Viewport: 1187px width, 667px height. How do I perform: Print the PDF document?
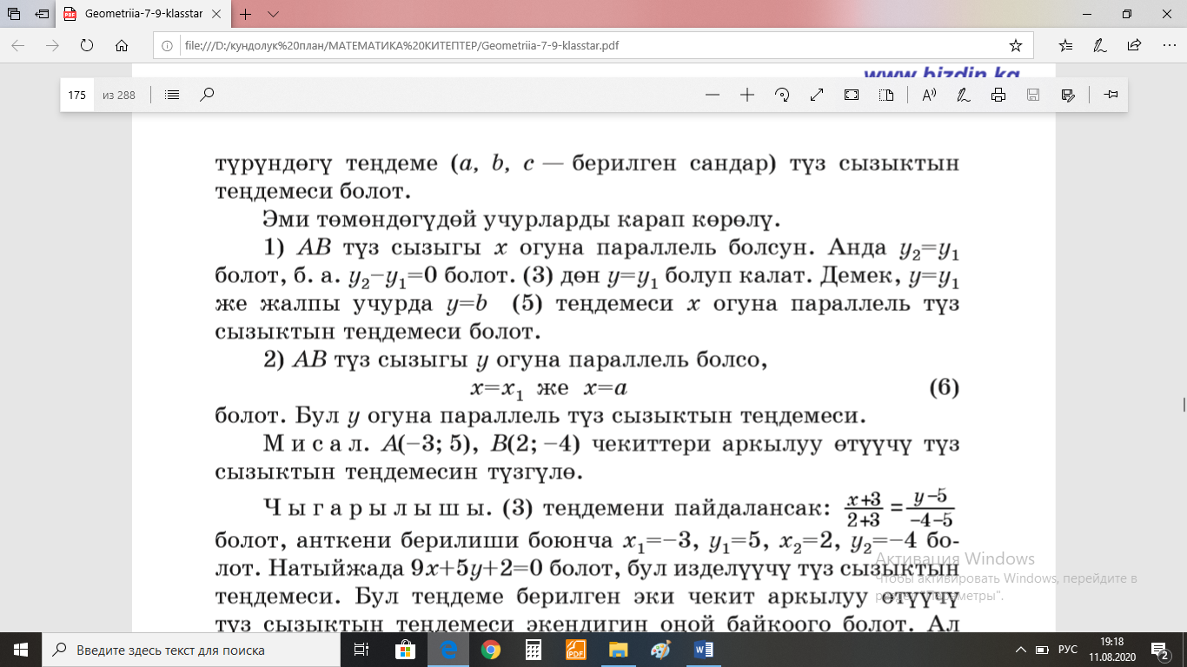998,95
